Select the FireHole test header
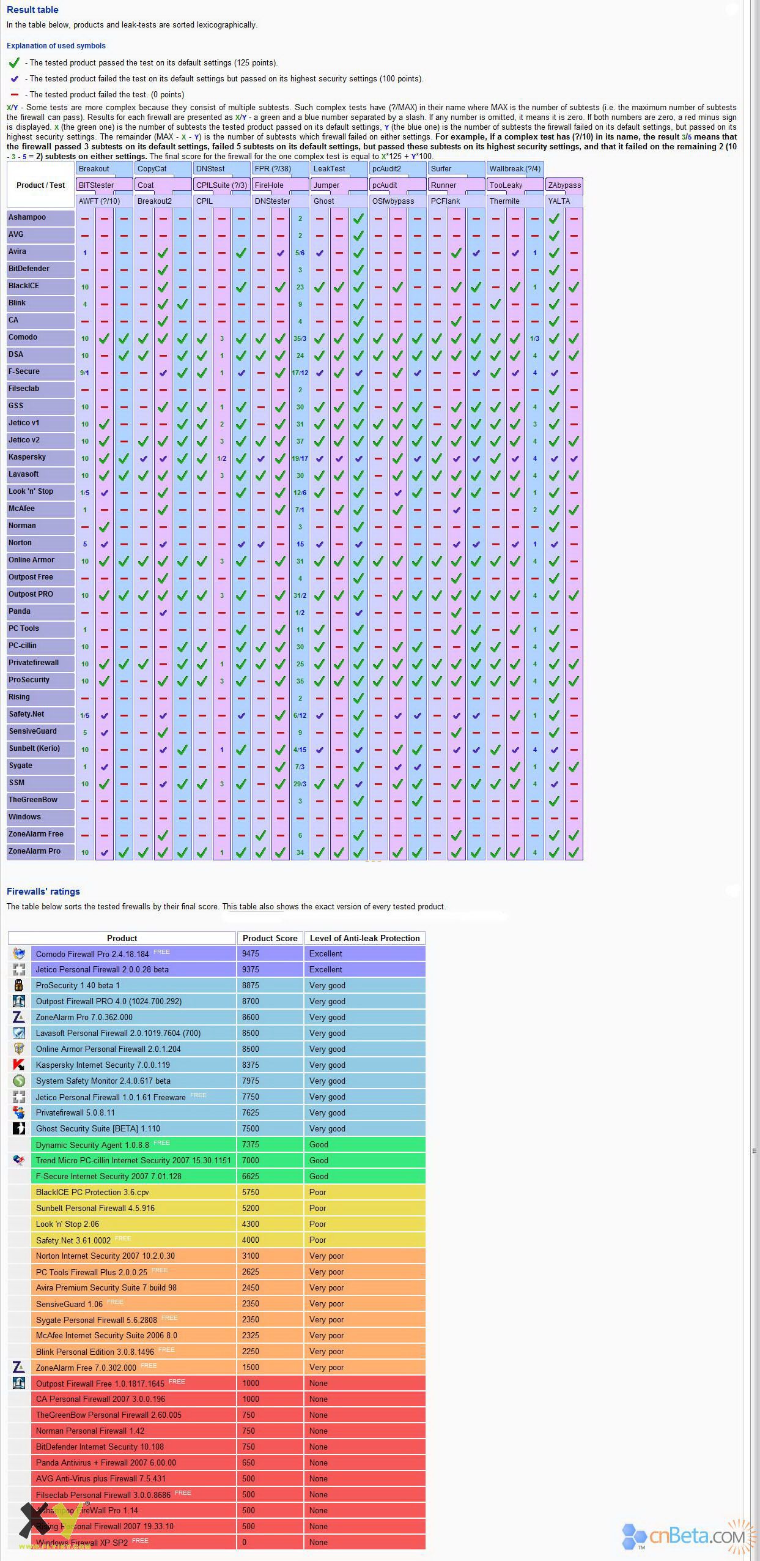760x1561 pixels. (x=281, y=185)
